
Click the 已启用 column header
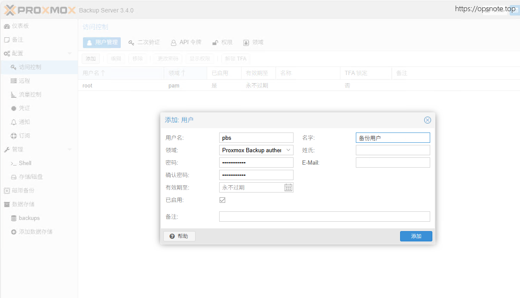click(224, 73)
